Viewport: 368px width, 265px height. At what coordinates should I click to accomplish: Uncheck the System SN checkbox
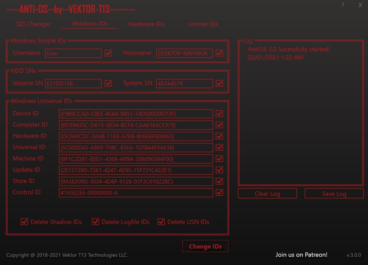[219, 83]
